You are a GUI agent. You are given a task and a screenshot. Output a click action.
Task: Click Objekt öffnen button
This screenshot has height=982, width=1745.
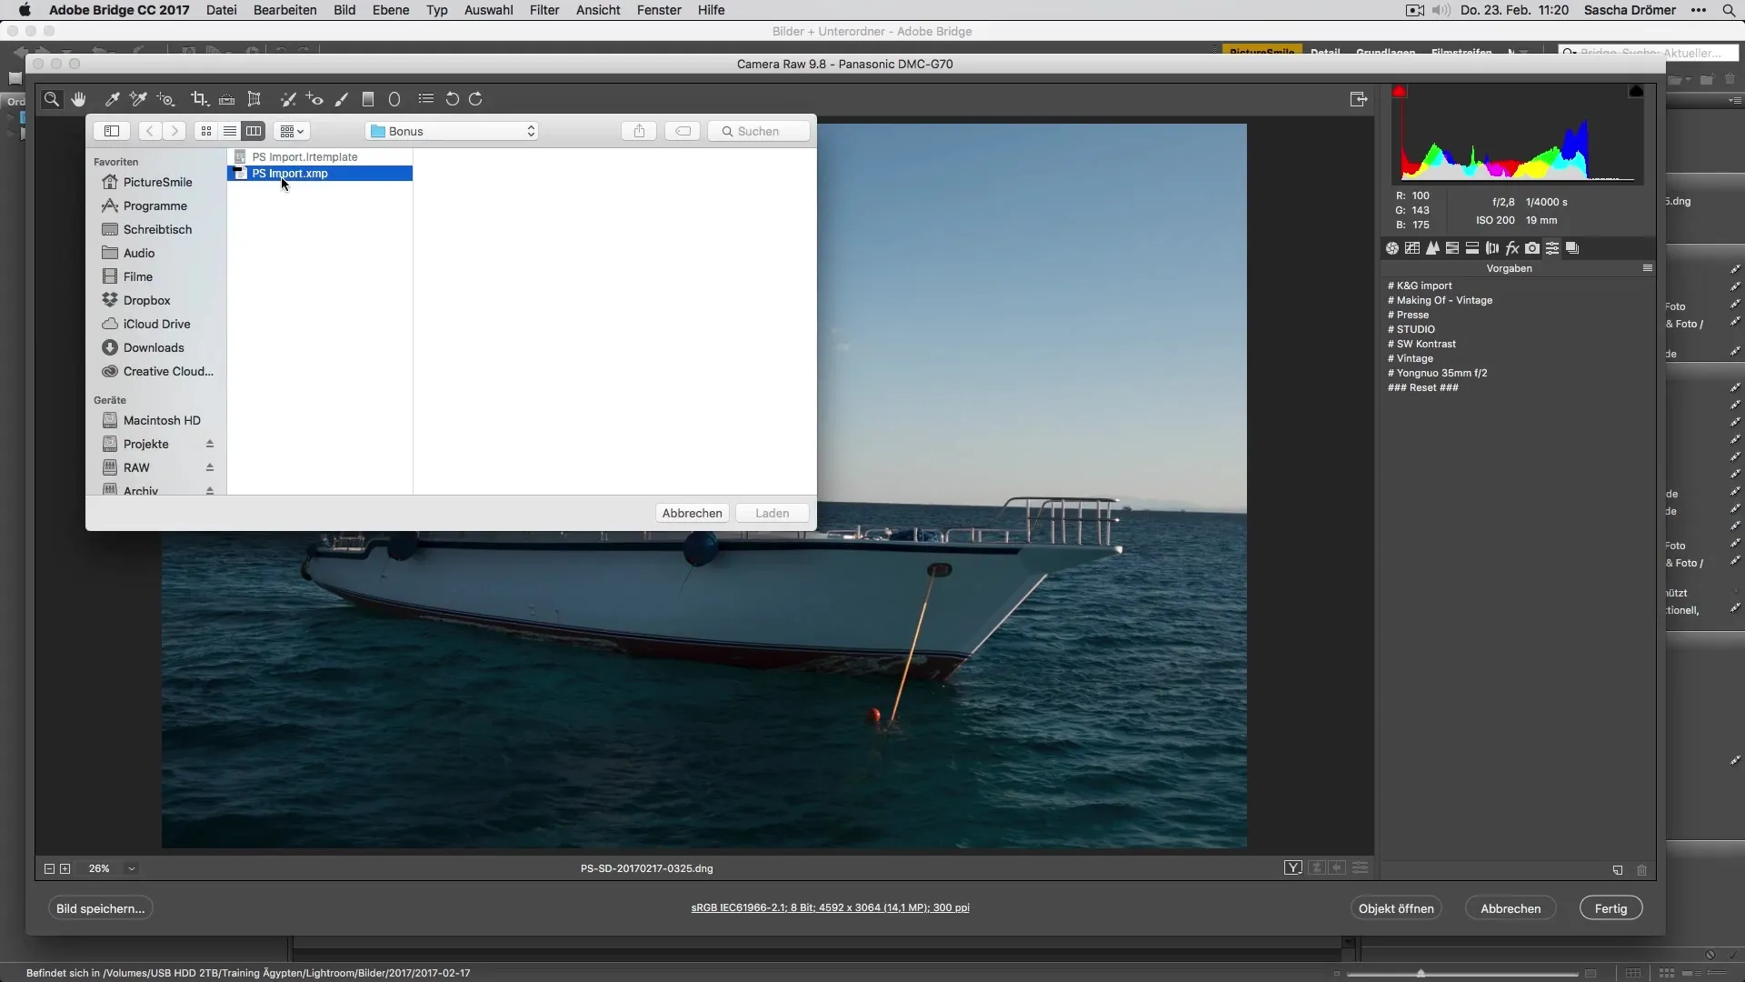(1396, 908)
